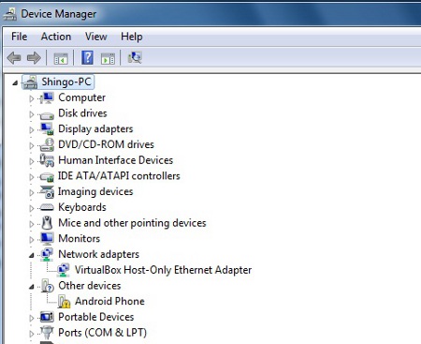Open the Action menu
Screen dimensions: 421x344
pos(56,37)
